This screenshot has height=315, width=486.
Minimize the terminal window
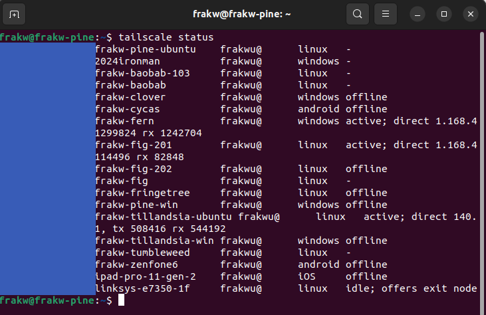coord(418,14)
